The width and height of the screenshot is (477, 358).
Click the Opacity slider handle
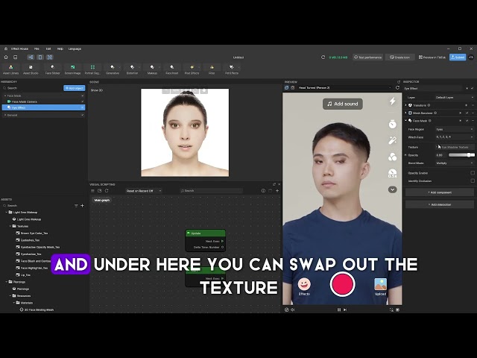click(x=470, y=155)
